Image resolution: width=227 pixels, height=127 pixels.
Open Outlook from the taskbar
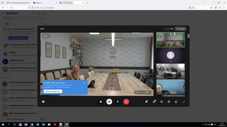(43, 124)
